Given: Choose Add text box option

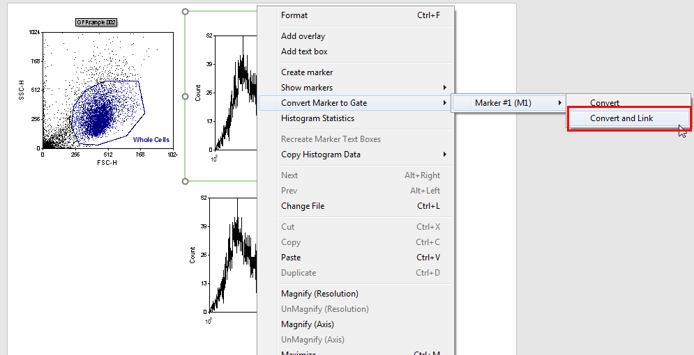Looking at the screenshot, I should point(304,52).
